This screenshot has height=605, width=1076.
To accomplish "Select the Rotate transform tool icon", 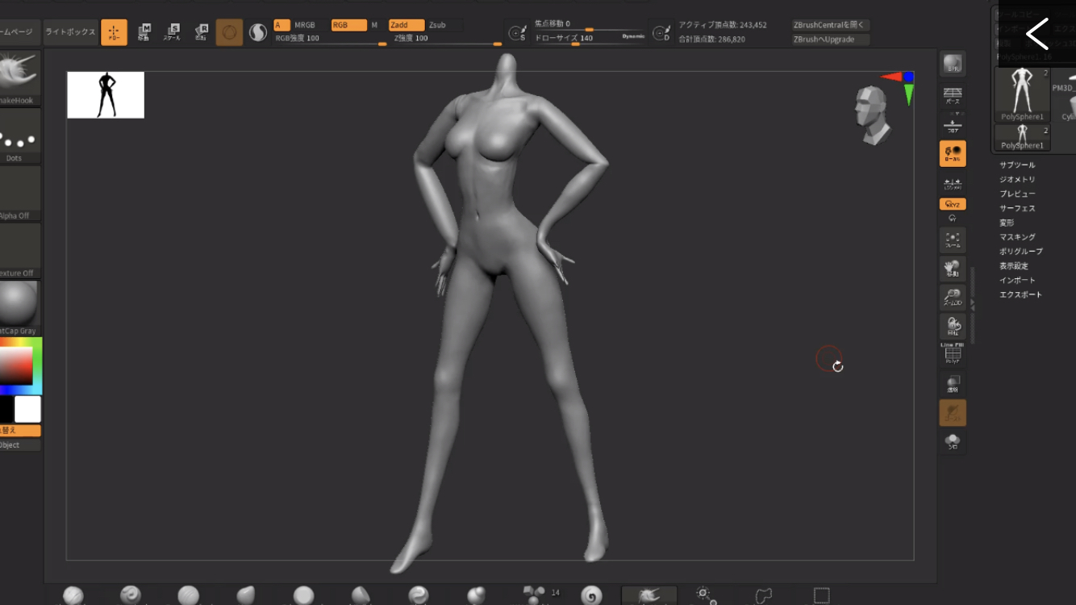I will [x=201, y=32].
